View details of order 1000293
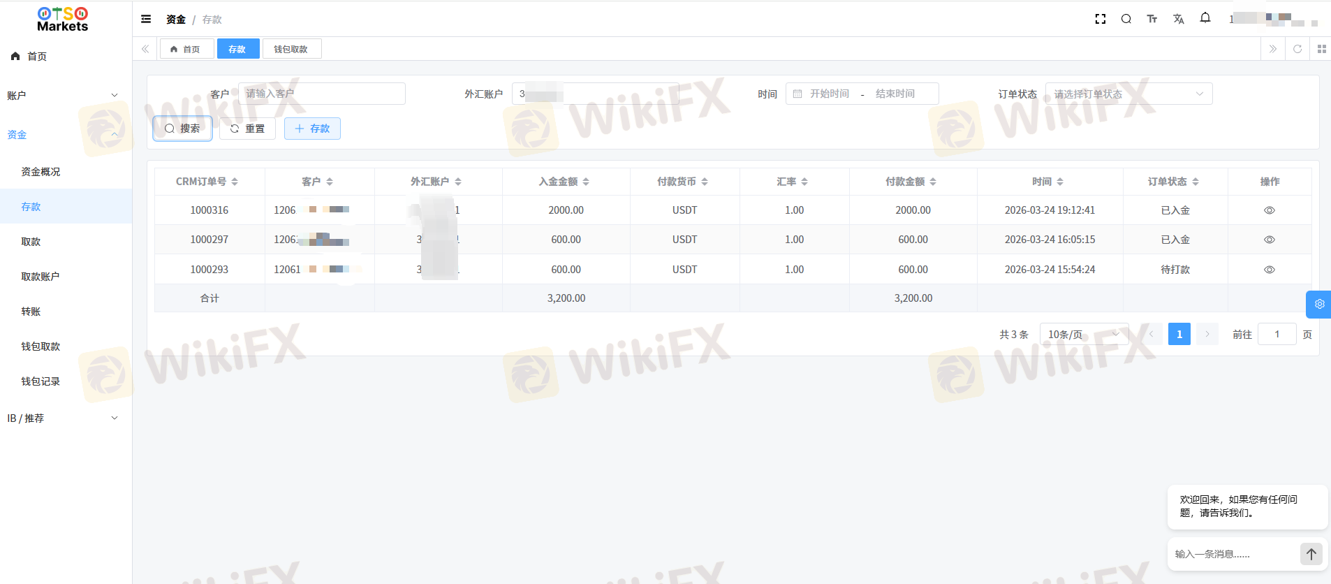 coord(1270,270)
